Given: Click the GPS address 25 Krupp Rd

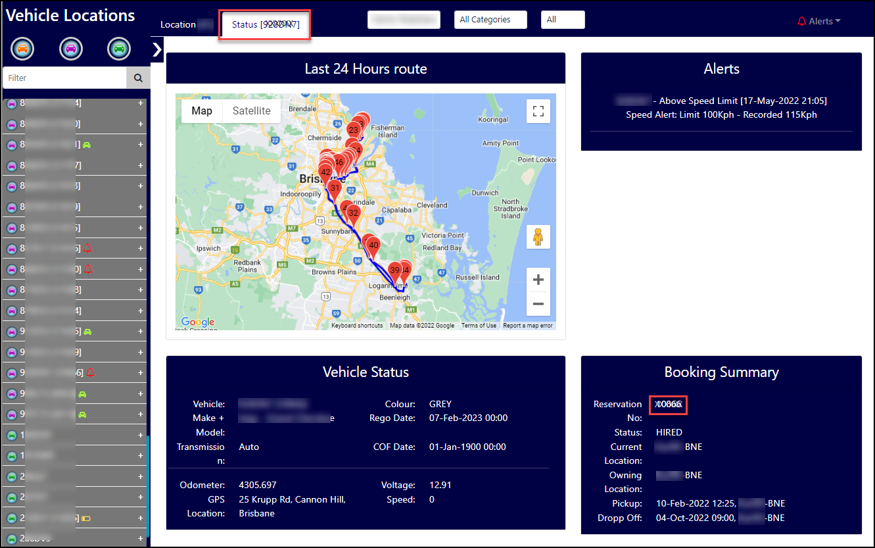Looking at the screenshot, I should pyautogui.click(x=293, y=507).
